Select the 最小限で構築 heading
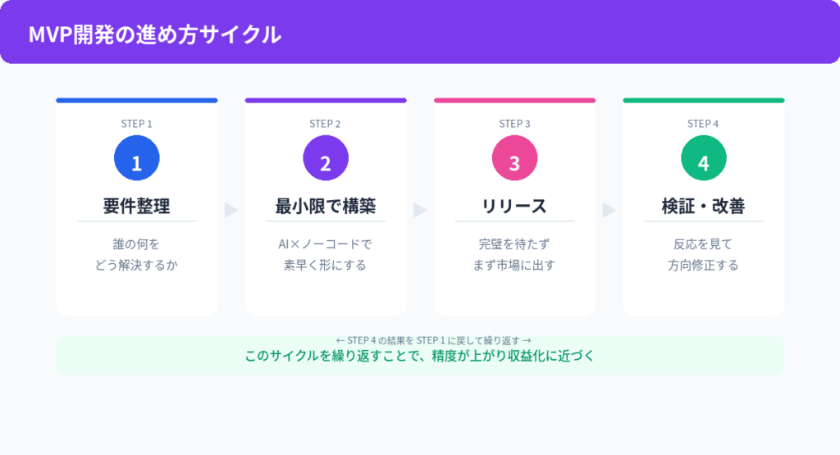This screenshot has width=840, height=455. tap(326, 207)
